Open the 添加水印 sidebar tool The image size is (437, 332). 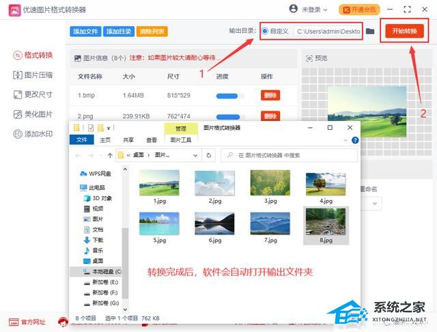[33, 134]
